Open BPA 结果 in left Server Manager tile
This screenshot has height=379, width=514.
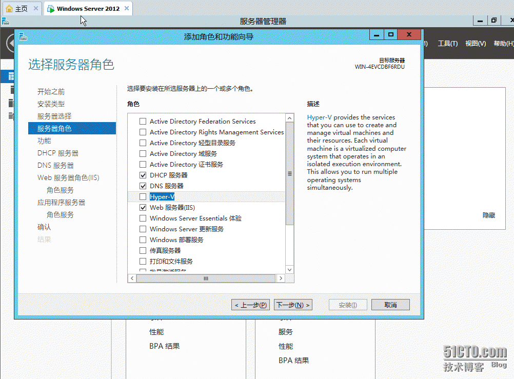point(165,346)
